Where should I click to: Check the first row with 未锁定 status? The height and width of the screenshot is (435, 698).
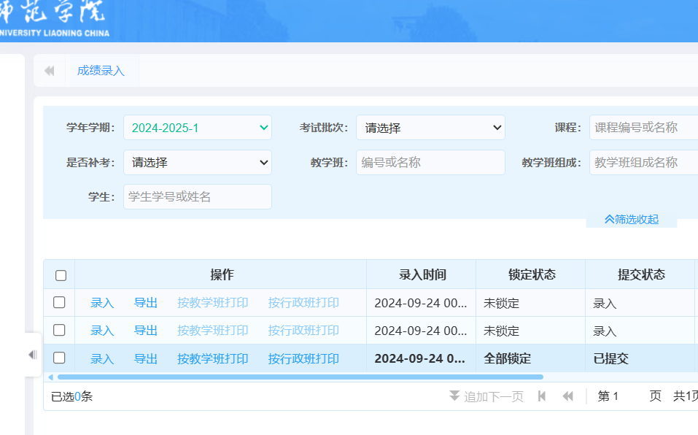59,303
